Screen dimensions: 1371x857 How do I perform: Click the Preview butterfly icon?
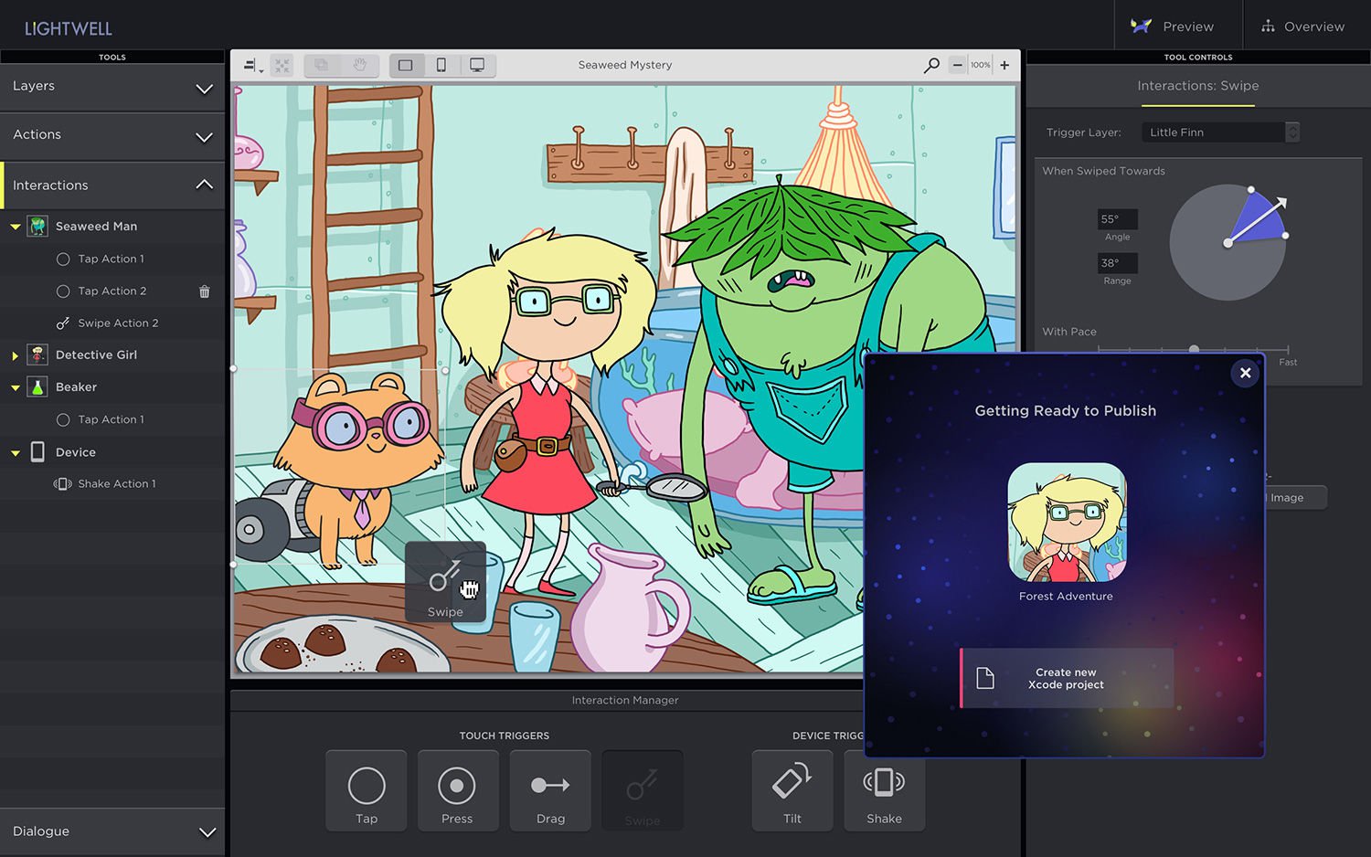click(x=1141, y=26)
